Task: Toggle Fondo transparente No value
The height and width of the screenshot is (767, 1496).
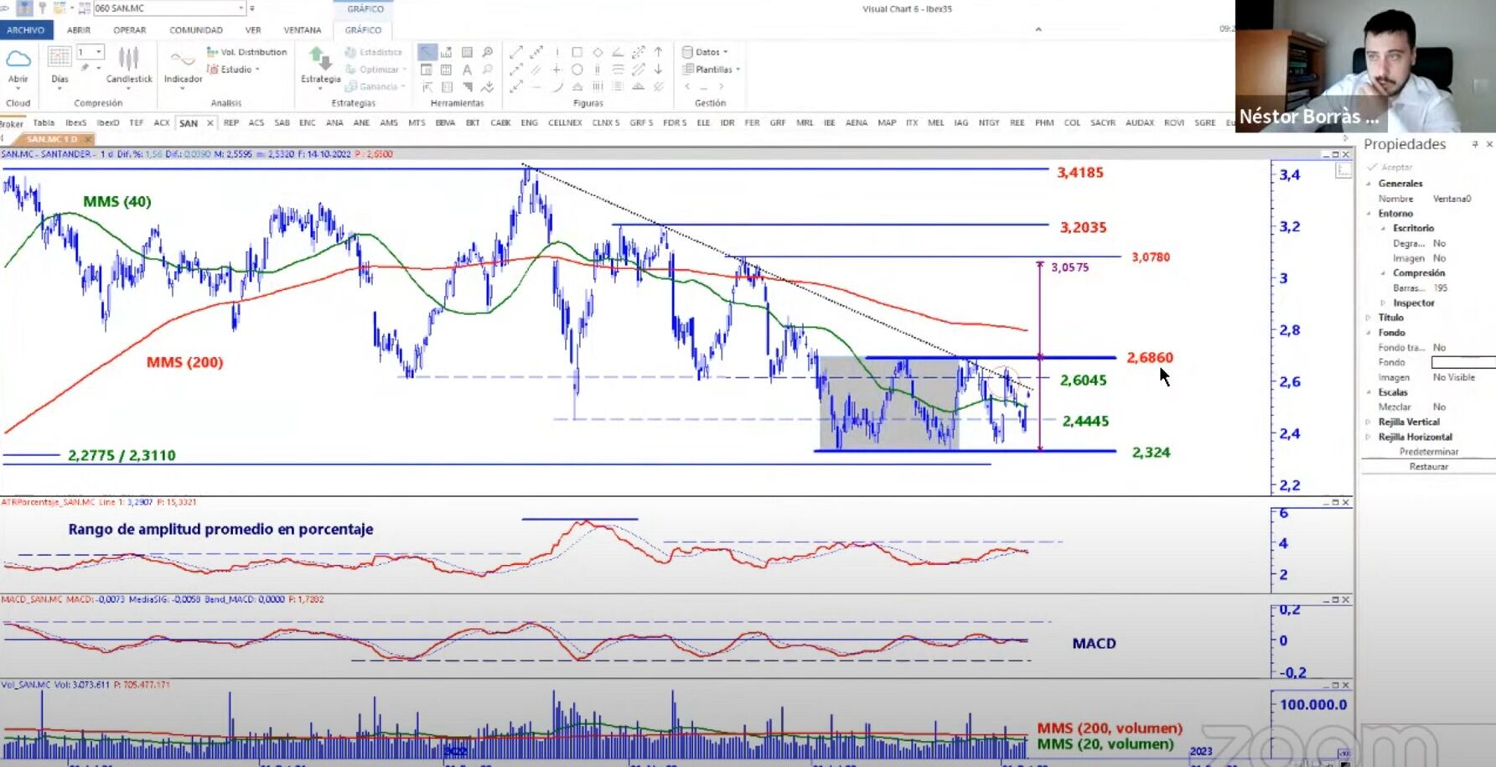Action: click(x=1439, y=347)
